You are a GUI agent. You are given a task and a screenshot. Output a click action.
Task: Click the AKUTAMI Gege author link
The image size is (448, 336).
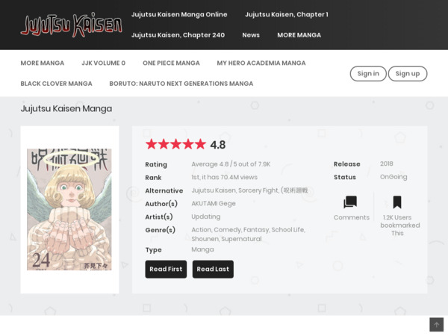[214, 204]
